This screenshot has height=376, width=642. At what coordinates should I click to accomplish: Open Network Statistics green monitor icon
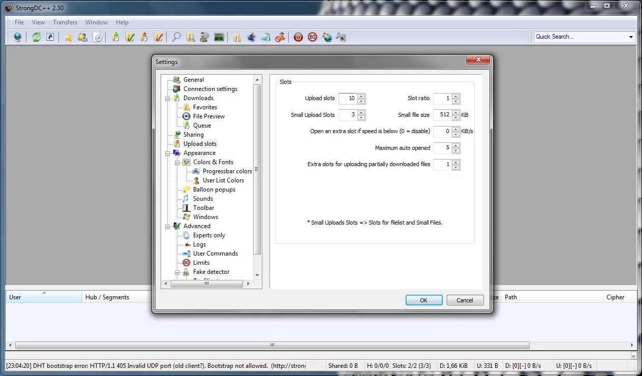click(219, 37)
